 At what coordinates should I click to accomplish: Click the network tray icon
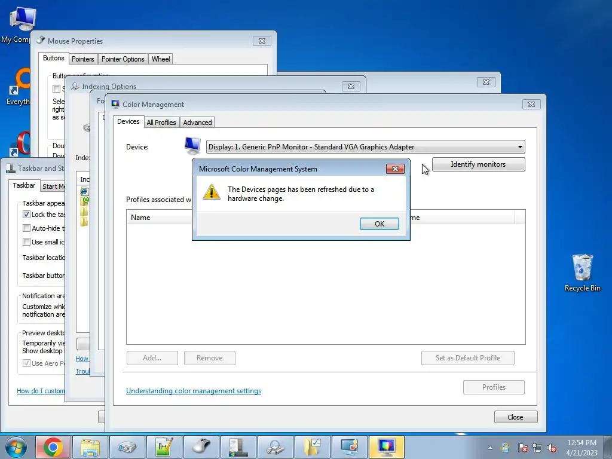click(x=537, y=448)
